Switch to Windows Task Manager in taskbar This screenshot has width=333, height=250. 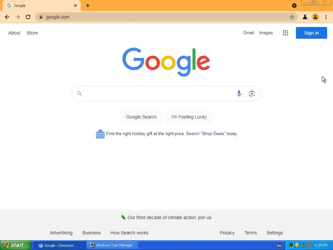click(x=113, y=245)
